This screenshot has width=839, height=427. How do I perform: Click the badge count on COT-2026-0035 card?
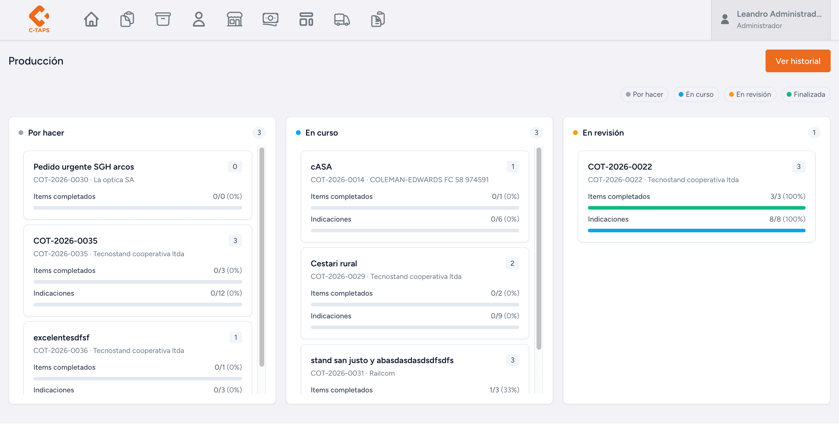click(236, 241)
